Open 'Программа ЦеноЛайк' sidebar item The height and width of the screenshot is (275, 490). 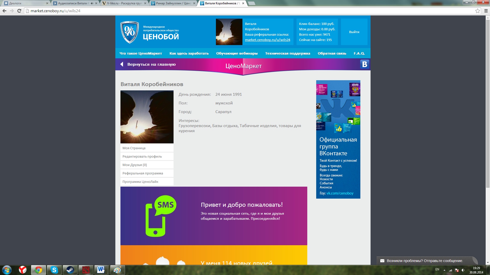click(x=147, y=182)
